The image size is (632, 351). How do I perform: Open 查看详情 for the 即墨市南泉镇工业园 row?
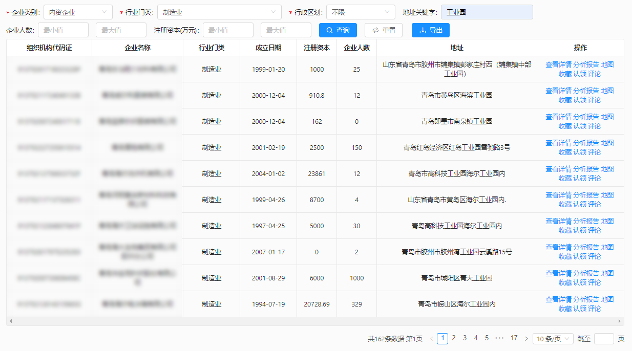pyautogui.click(x=559, y=117)
